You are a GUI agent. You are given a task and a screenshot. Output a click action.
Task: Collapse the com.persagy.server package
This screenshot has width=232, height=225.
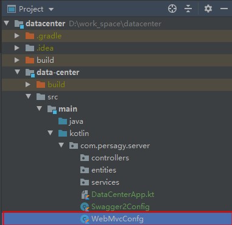tap(61, 145)
